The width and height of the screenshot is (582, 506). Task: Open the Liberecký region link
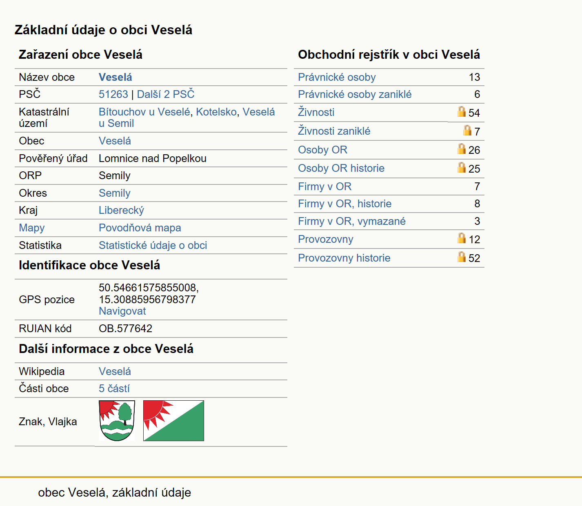[121, 210]
